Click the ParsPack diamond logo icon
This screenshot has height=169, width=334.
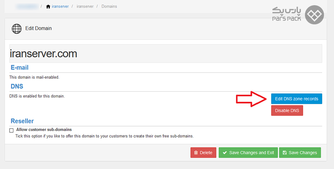pos(314,15)
